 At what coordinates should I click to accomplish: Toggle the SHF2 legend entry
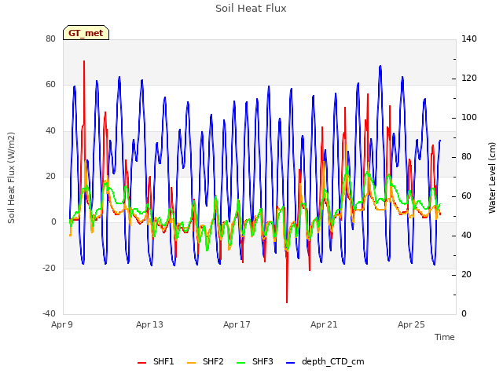(x=205, y=362)
